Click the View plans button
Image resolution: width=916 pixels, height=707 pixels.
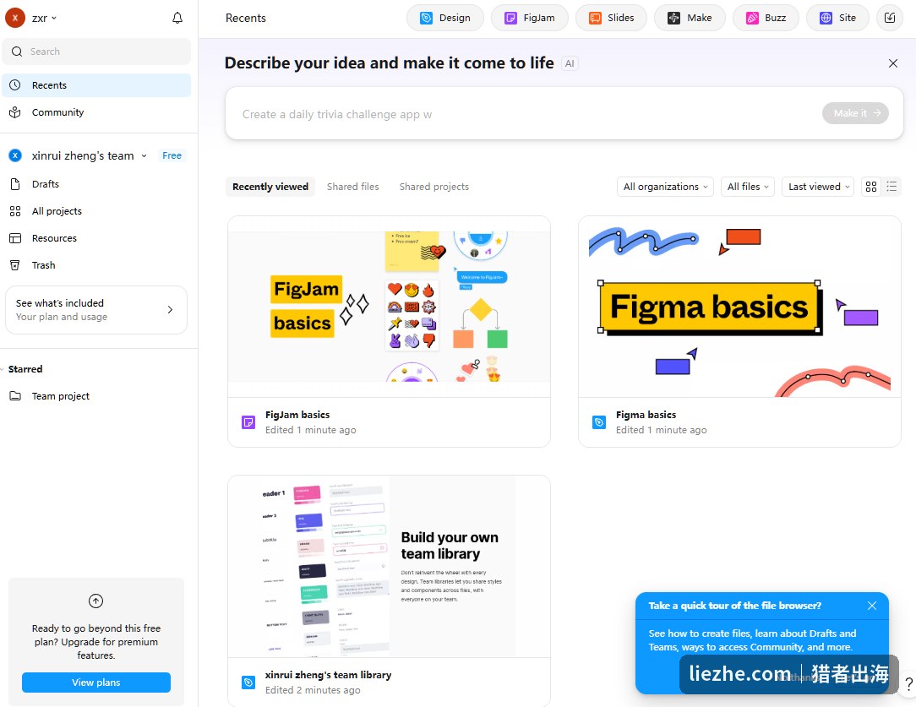(96, 683)
